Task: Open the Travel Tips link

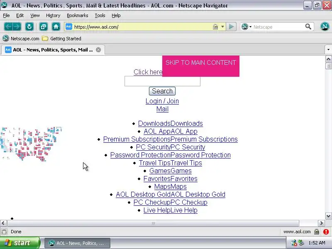Action: tap(171, 163)
